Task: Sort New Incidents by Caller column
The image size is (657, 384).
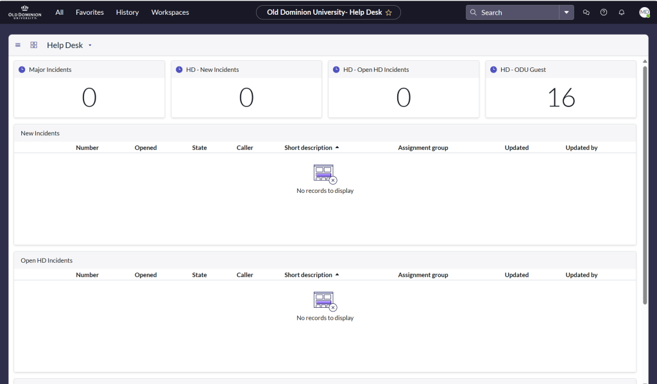Action: pos(244,148)
